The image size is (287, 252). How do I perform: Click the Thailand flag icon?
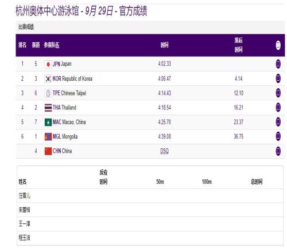[48, 108]
